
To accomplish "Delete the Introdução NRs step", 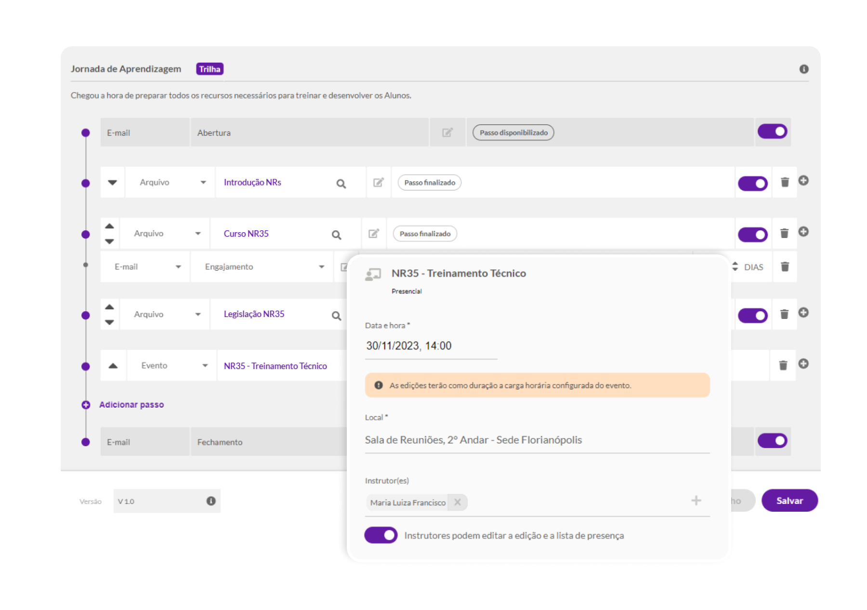I will 785,182.
